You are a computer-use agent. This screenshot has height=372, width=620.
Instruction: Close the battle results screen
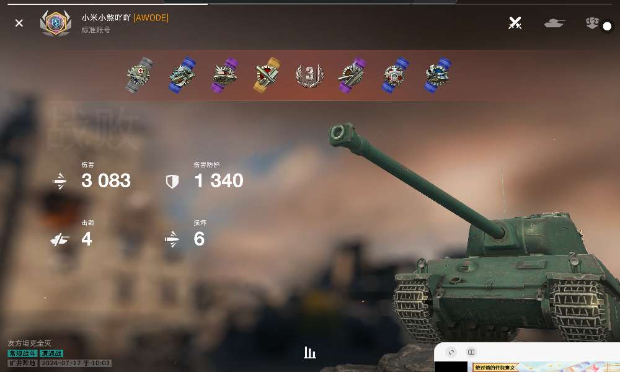coord(19,23)
